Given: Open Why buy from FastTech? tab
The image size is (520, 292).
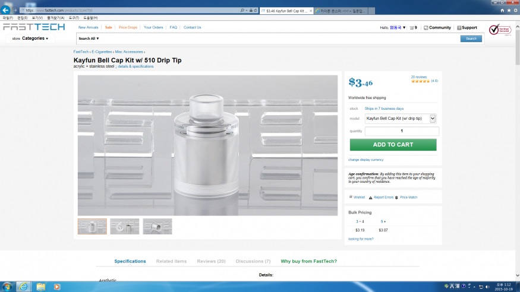Looking at the screenshot, I should pos(309,261).
